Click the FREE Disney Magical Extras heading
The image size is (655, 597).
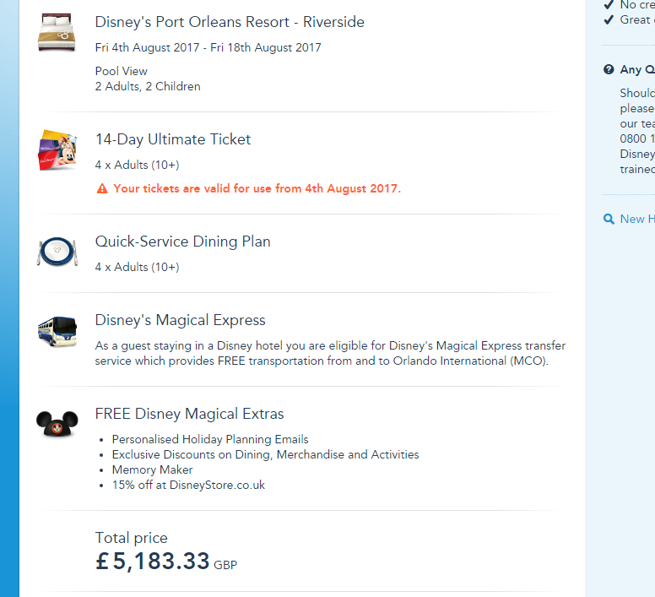tap(189, 414)
